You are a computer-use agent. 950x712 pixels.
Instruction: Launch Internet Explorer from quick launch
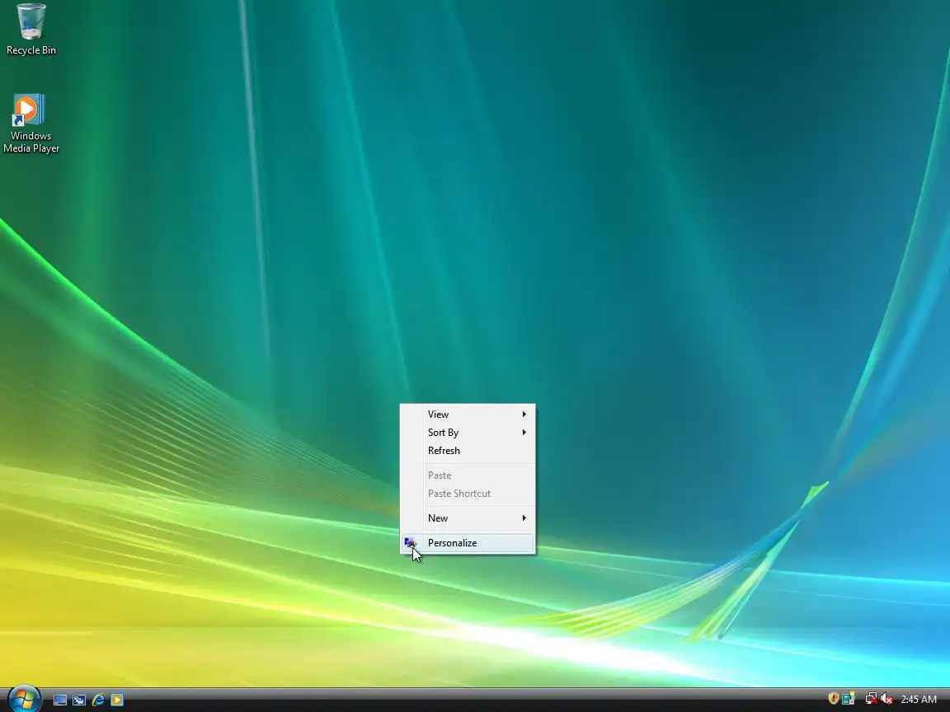click(x=98, y=700)
